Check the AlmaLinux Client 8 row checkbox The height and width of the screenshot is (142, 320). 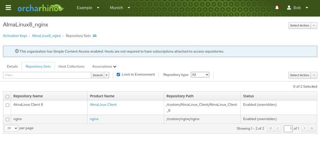point(7,105)
